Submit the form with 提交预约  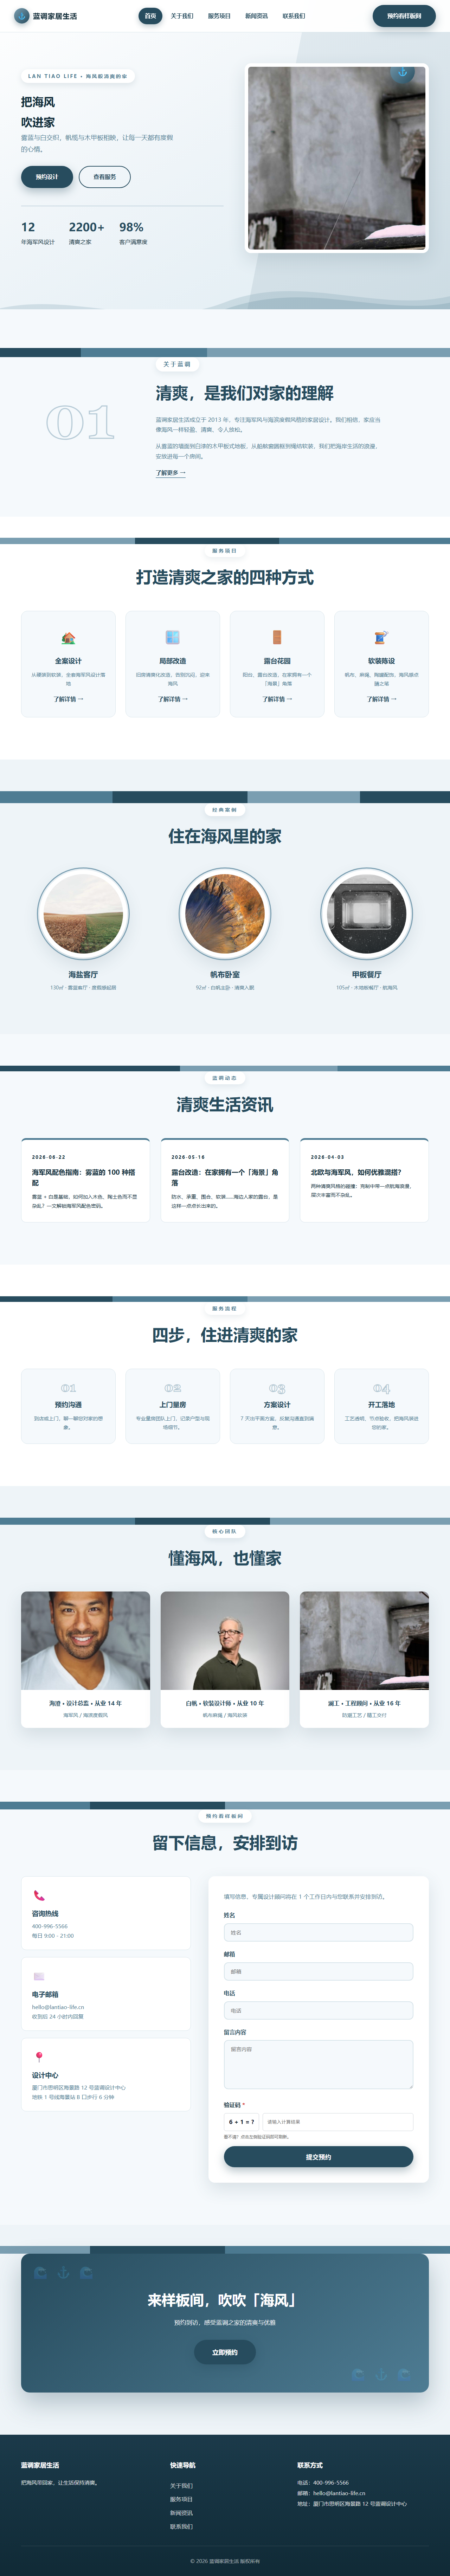tap(318, 2157)
